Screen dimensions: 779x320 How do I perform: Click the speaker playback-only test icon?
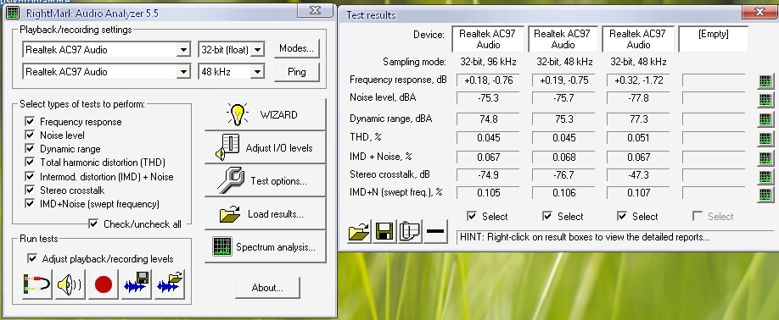pyautogui.click(x=70, y=284)
